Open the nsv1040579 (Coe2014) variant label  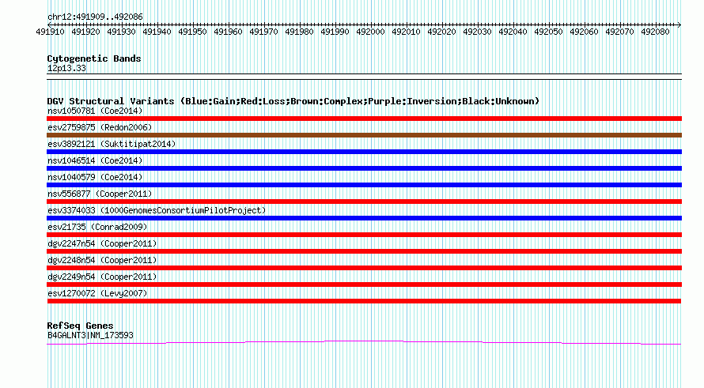95,177
